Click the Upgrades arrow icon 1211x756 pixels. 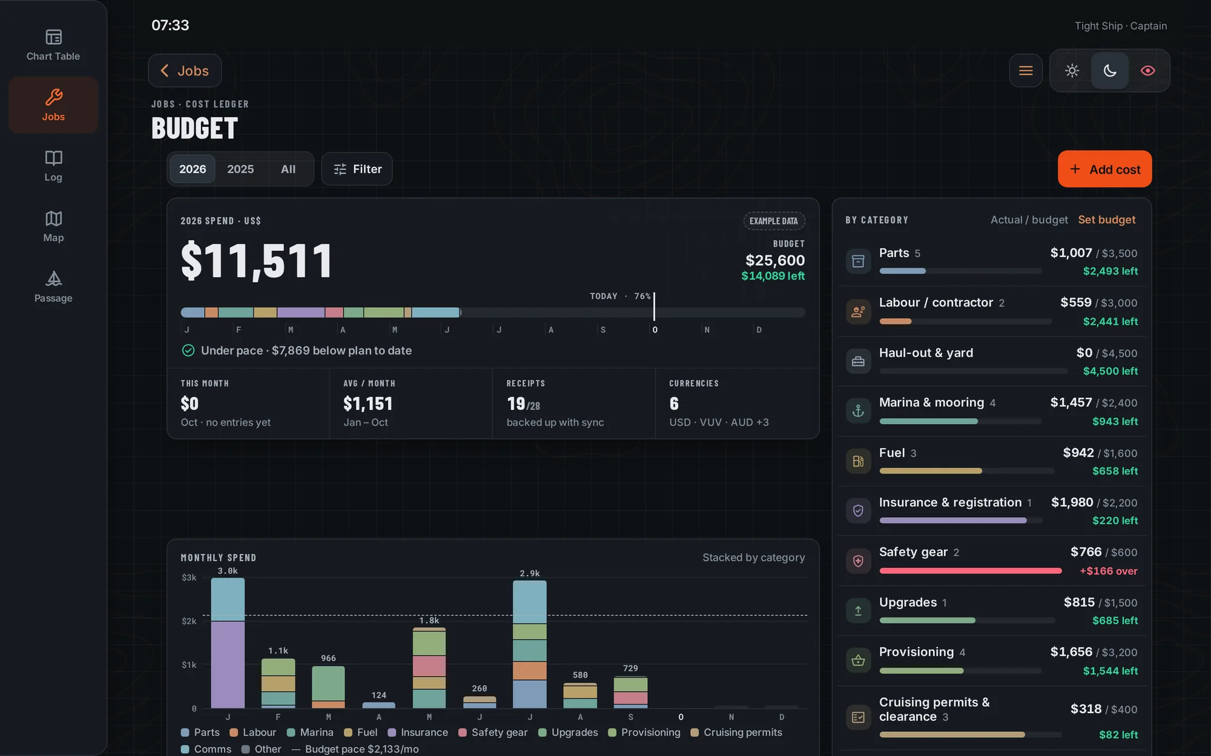[x=858, y=611]
